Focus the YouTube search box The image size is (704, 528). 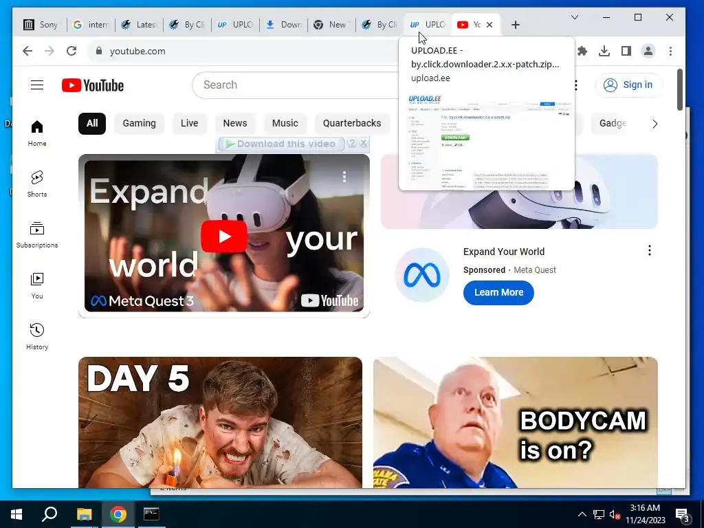pos(296,85)
